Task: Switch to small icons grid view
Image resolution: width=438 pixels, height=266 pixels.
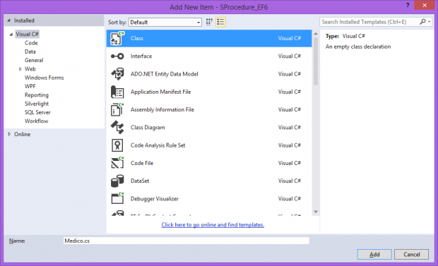Action: click(209, 22)
